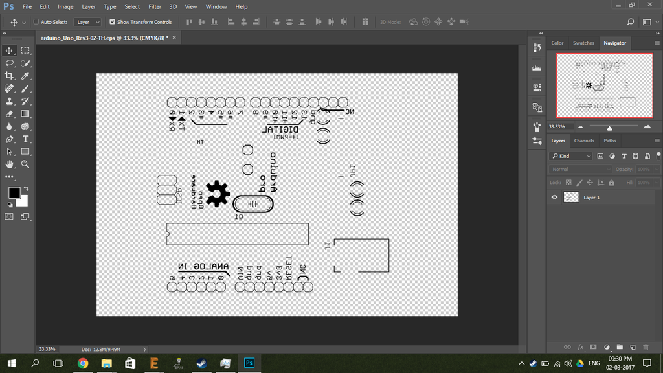Reset to default foreground and background colors
Screen dimensions: 663x373
point(10,205)
